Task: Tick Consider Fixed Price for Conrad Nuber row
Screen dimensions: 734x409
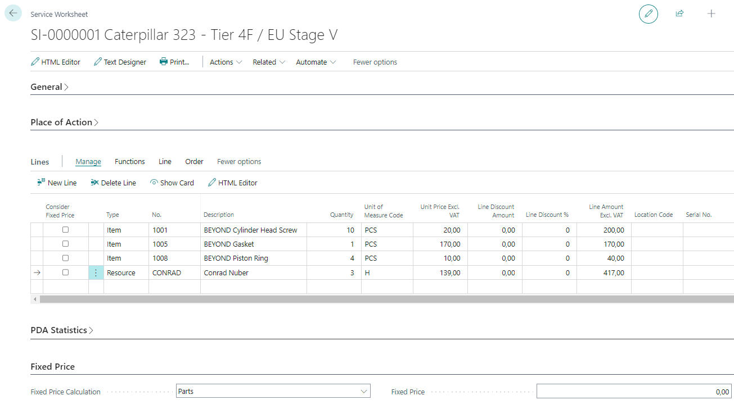Action: point(65,272)
